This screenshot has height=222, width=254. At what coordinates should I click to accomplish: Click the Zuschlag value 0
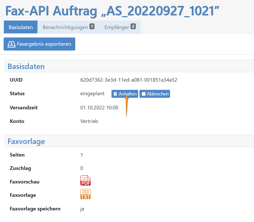[x=82, y=168]
